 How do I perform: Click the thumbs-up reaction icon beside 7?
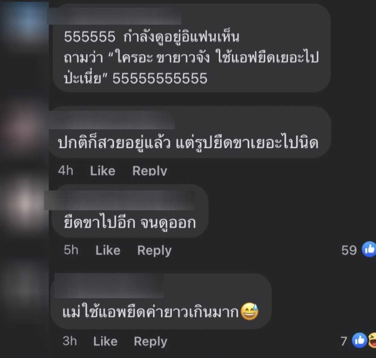(x=359, y=340)
